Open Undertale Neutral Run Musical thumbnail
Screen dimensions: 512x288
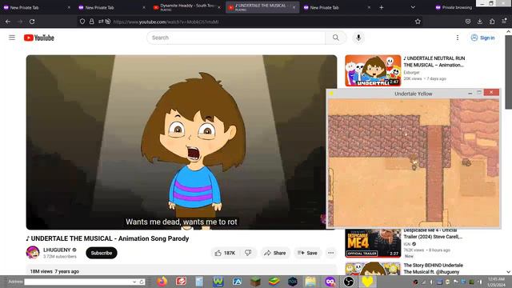[x=373, y=70]
